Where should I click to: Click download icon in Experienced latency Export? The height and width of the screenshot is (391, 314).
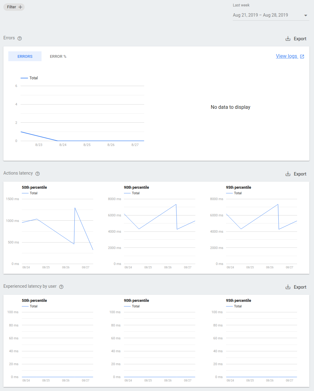(x=288, y=287)
